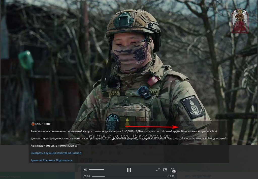Adjust the volume slider
The height and width of the screenshot is (179, 258).
click(96, 170)
